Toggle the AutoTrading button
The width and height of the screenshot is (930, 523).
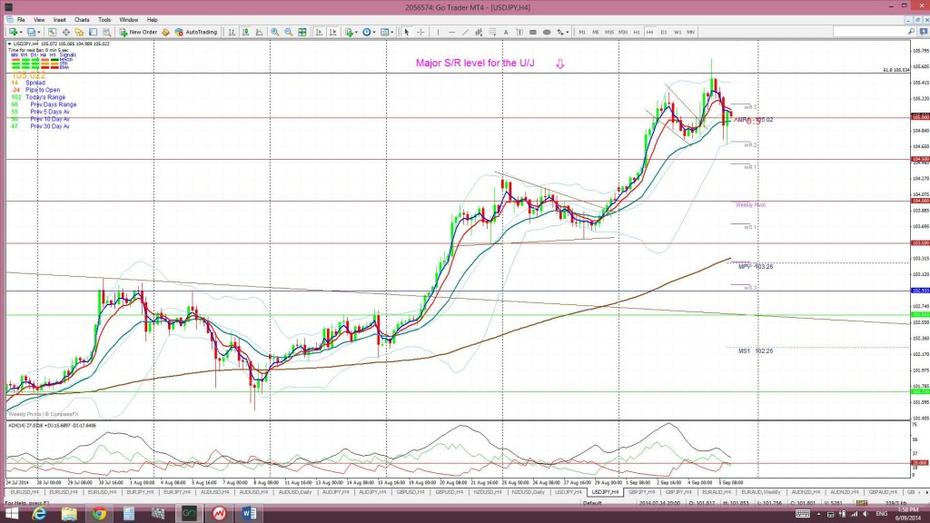point(197,32)
